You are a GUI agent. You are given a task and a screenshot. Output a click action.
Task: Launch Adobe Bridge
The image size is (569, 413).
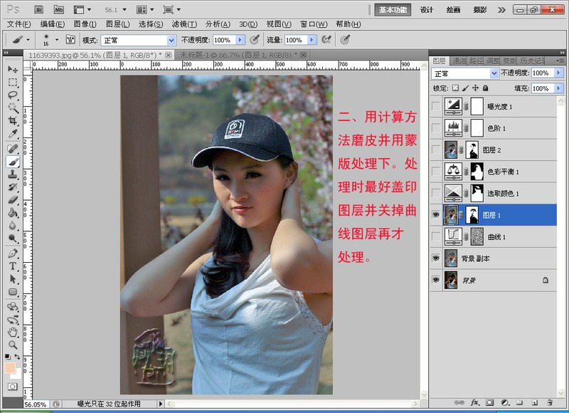[x=39, y=10]
